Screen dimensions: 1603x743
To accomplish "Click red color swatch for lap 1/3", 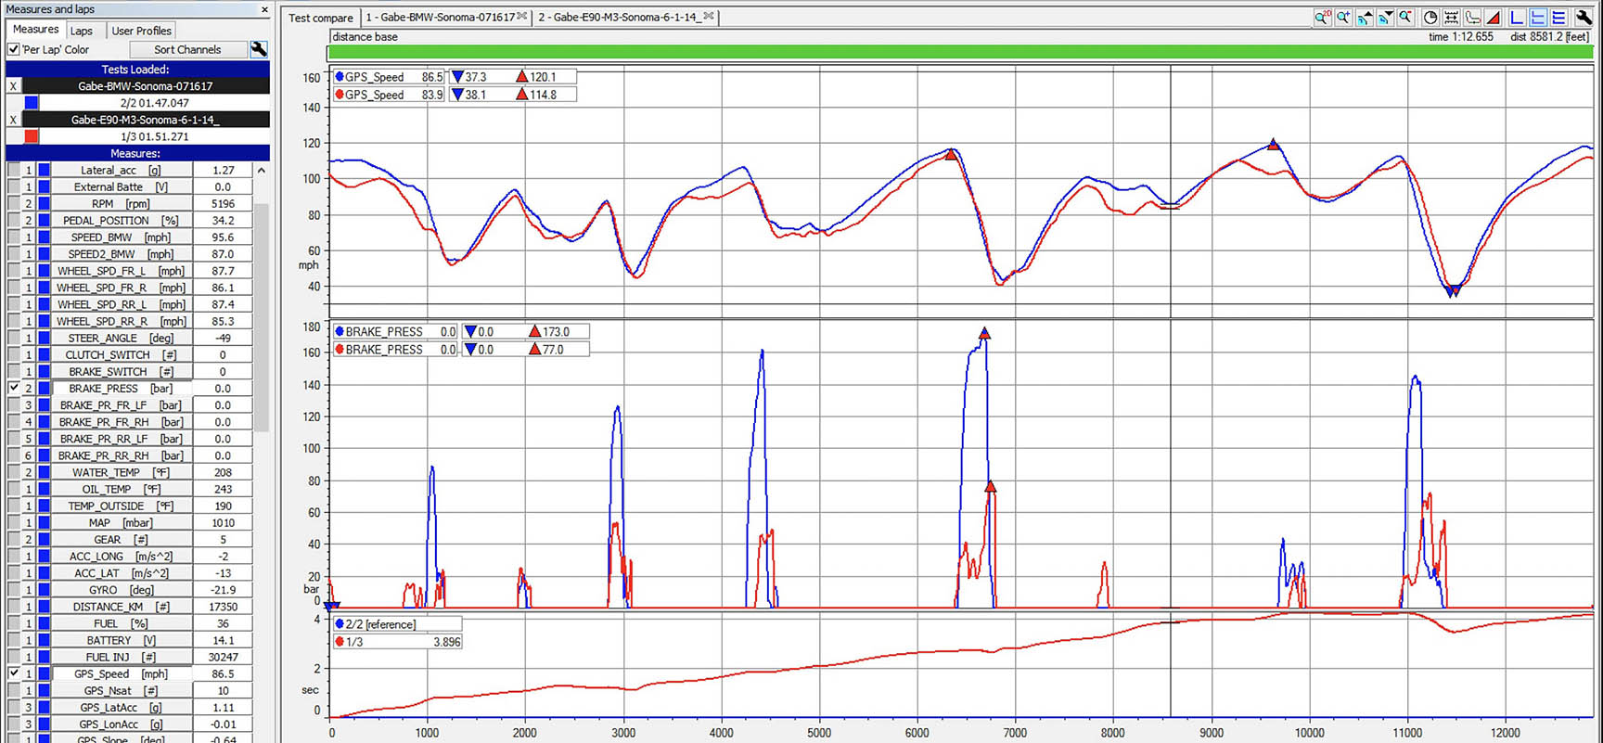I will (x=32, y=136).
